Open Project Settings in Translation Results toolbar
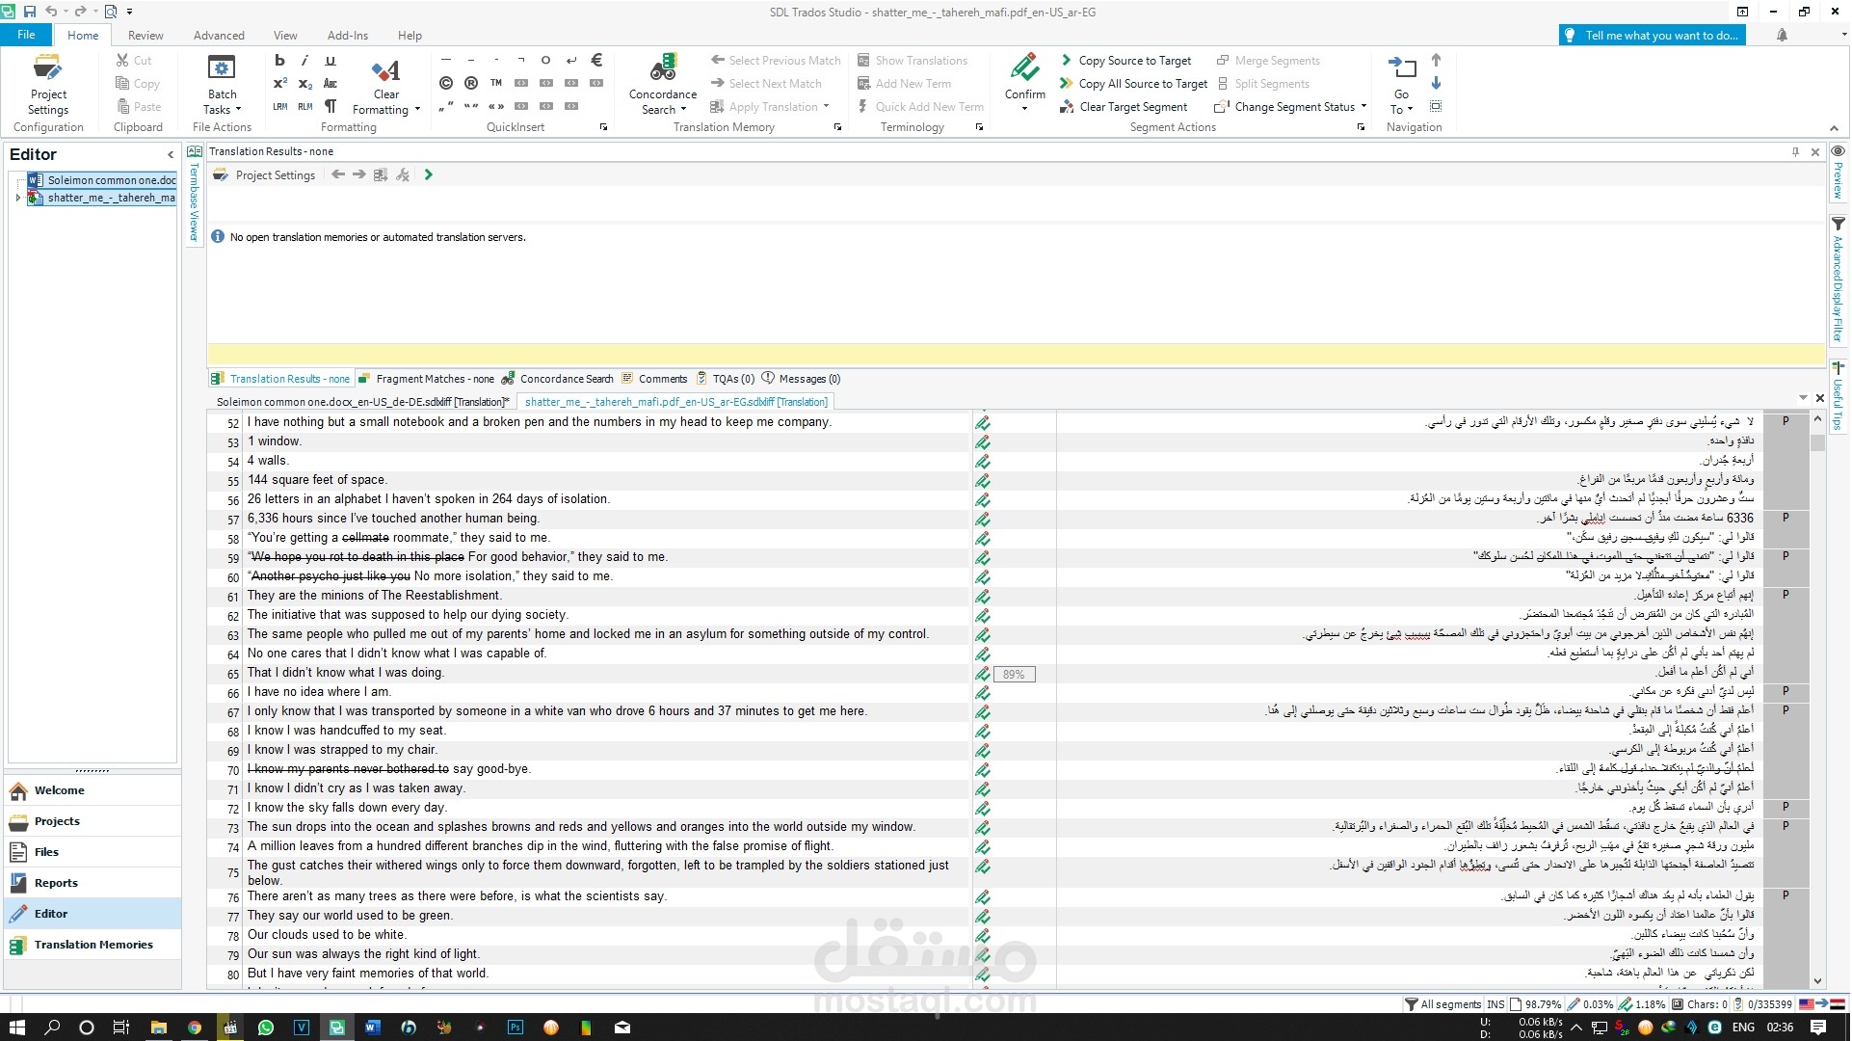 (264, 175)
